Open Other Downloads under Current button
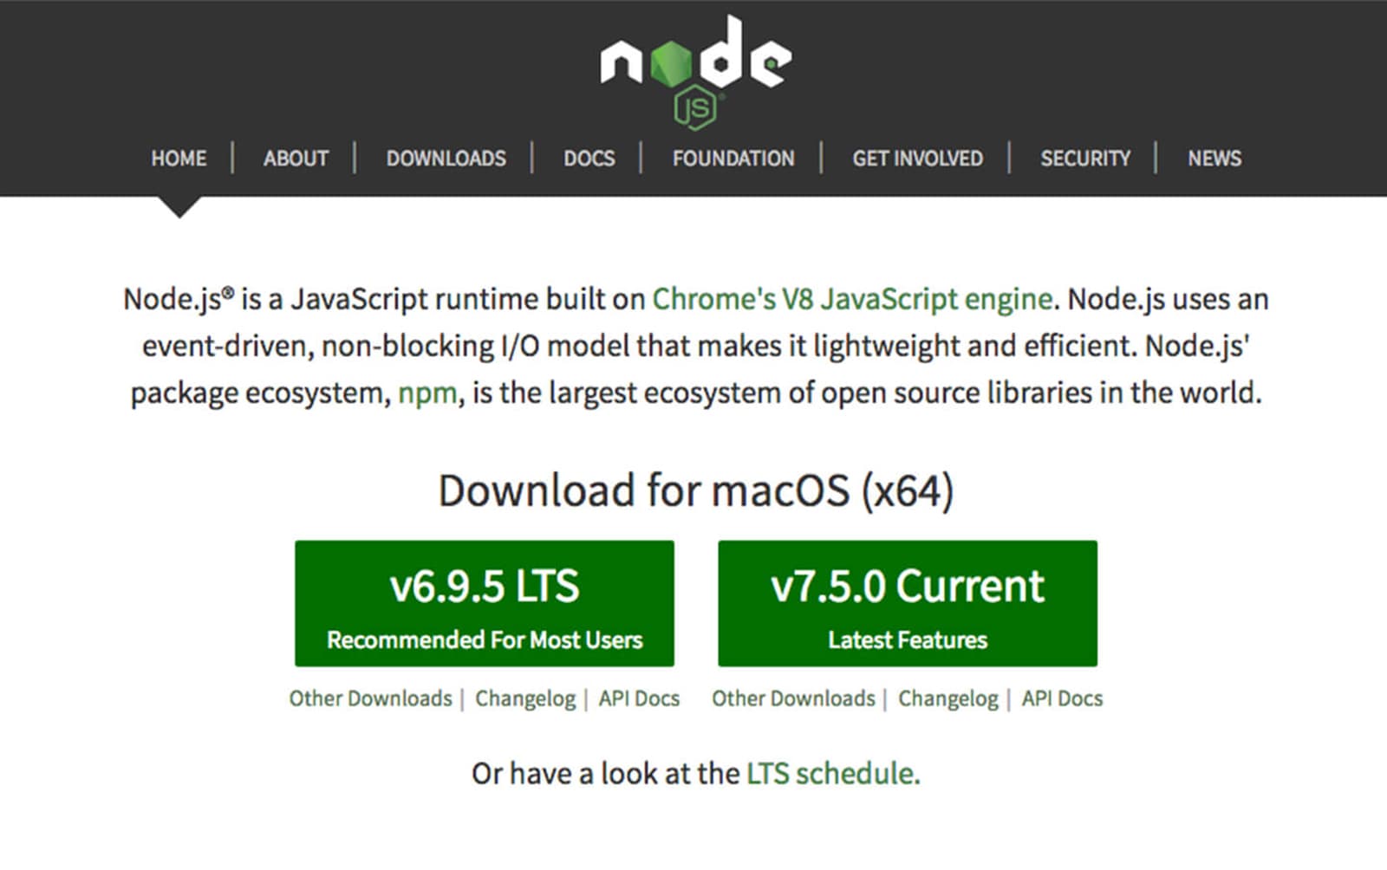 (x=793, y=698)
